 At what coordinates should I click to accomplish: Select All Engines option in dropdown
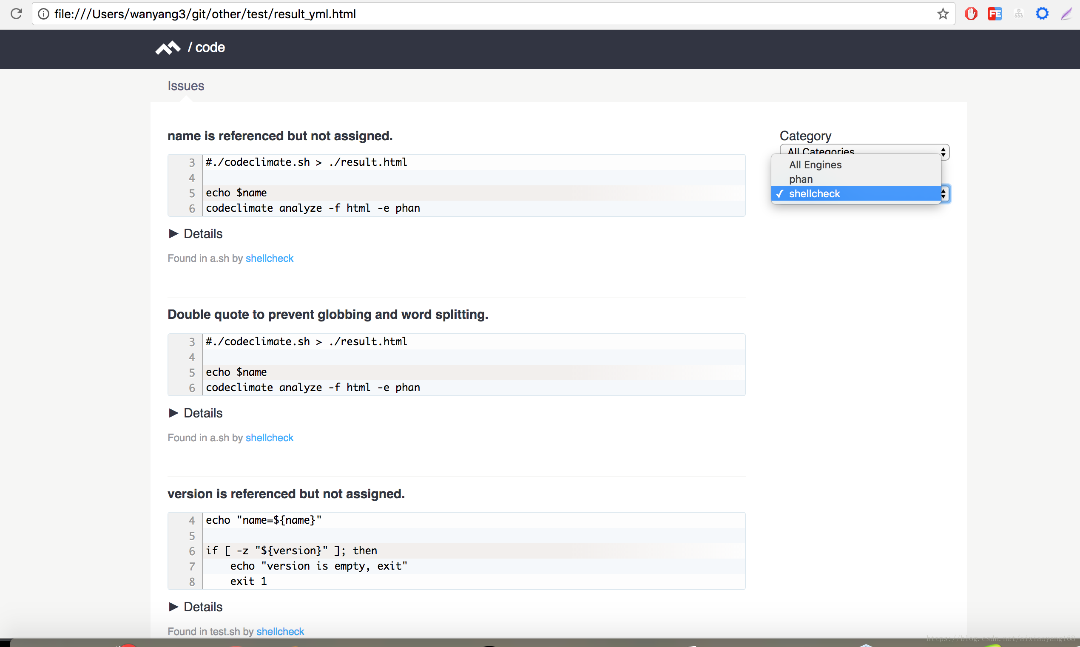click(856, 165)
